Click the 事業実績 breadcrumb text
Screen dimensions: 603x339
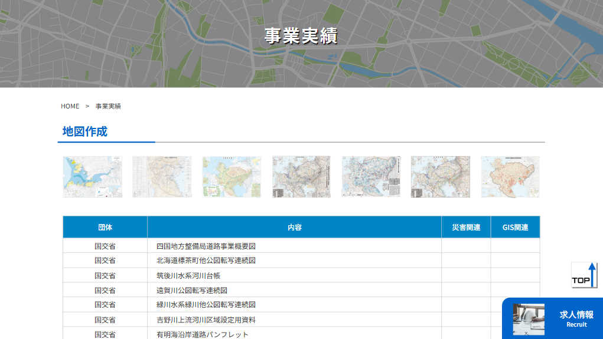pyautogui.click(x=108, y=106)
